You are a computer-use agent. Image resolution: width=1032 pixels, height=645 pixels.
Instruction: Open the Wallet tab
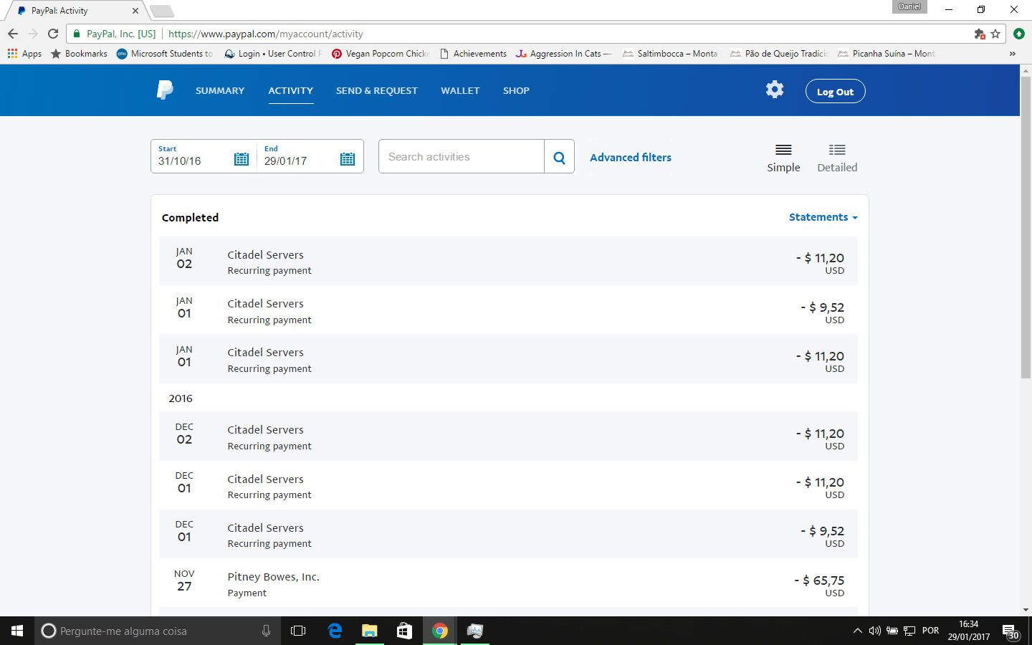pos(460,91)
